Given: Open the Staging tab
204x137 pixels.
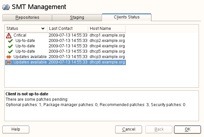Looking at the screenshot, I should click(77, 17).
